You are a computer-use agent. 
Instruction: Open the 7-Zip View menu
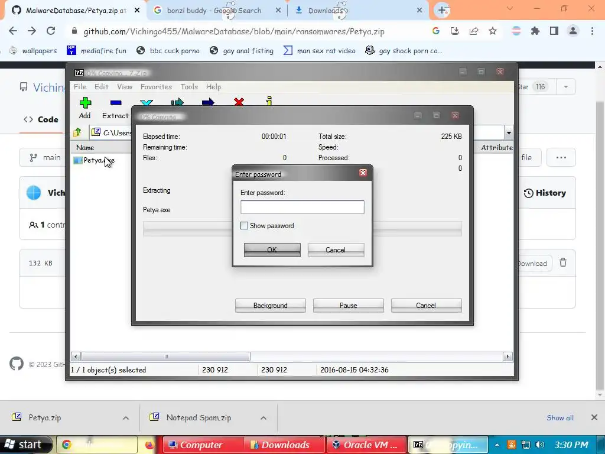125,87
